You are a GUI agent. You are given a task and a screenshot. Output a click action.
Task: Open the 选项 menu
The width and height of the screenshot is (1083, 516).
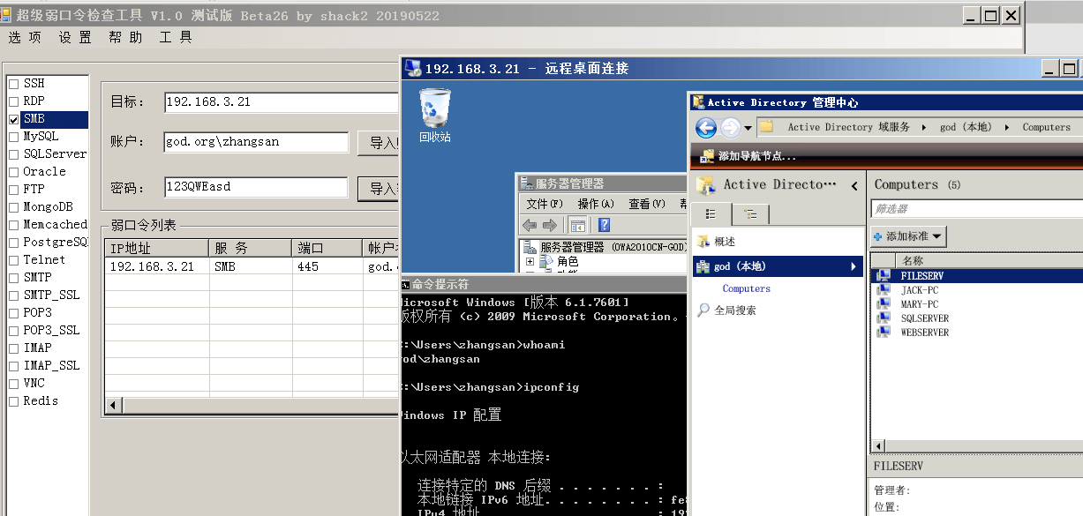[x=25, y=37]
